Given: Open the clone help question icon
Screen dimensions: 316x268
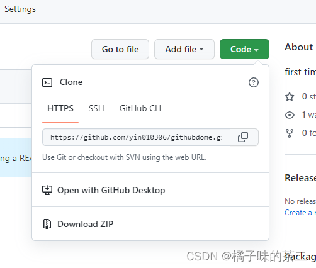Looking at the screenshot, I should 254,82.
